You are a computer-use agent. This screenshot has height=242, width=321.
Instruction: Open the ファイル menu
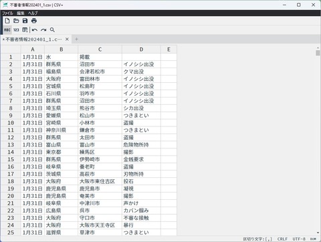pos(7,13)
